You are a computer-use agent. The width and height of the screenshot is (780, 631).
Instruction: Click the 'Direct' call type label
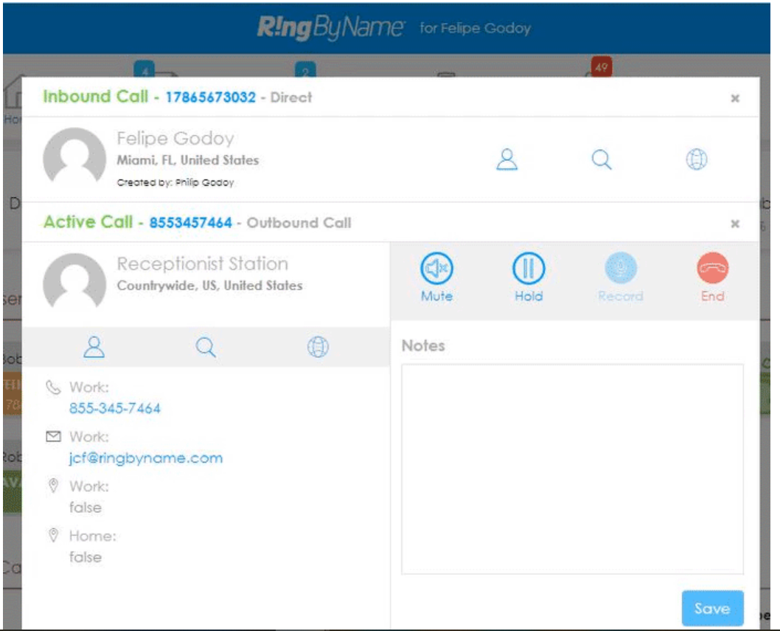pyautogui.click(x=291, y=97)
